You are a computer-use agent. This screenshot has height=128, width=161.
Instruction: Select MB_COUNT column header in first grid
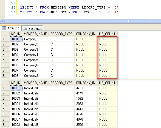[x=107, y=34]
